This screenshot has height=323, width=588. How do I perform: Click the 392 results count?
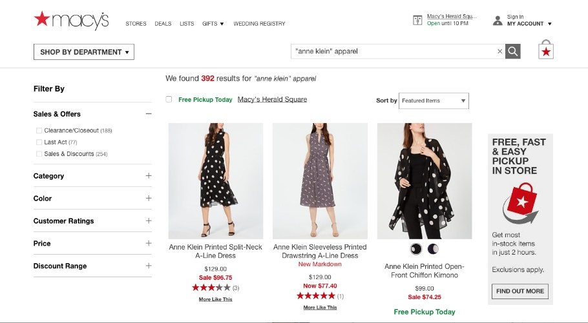[x=207, y=79]
